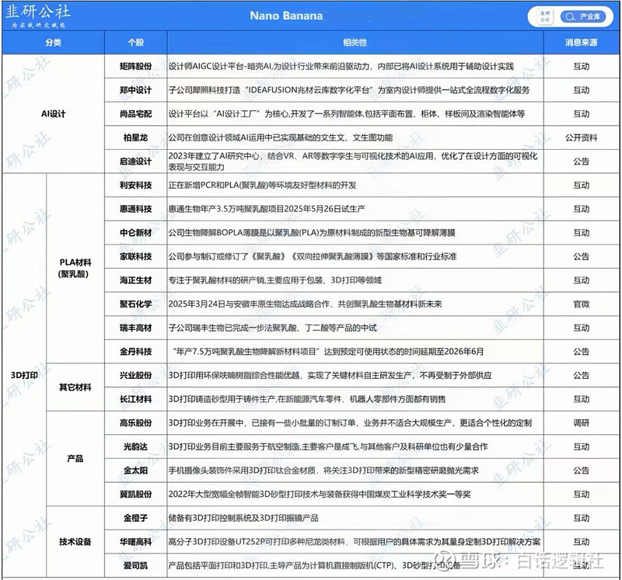Image resolution: width=622 pixels, height=580 pixels.
Task: Click the Nano Banana title bar
Action: point(288,15)
